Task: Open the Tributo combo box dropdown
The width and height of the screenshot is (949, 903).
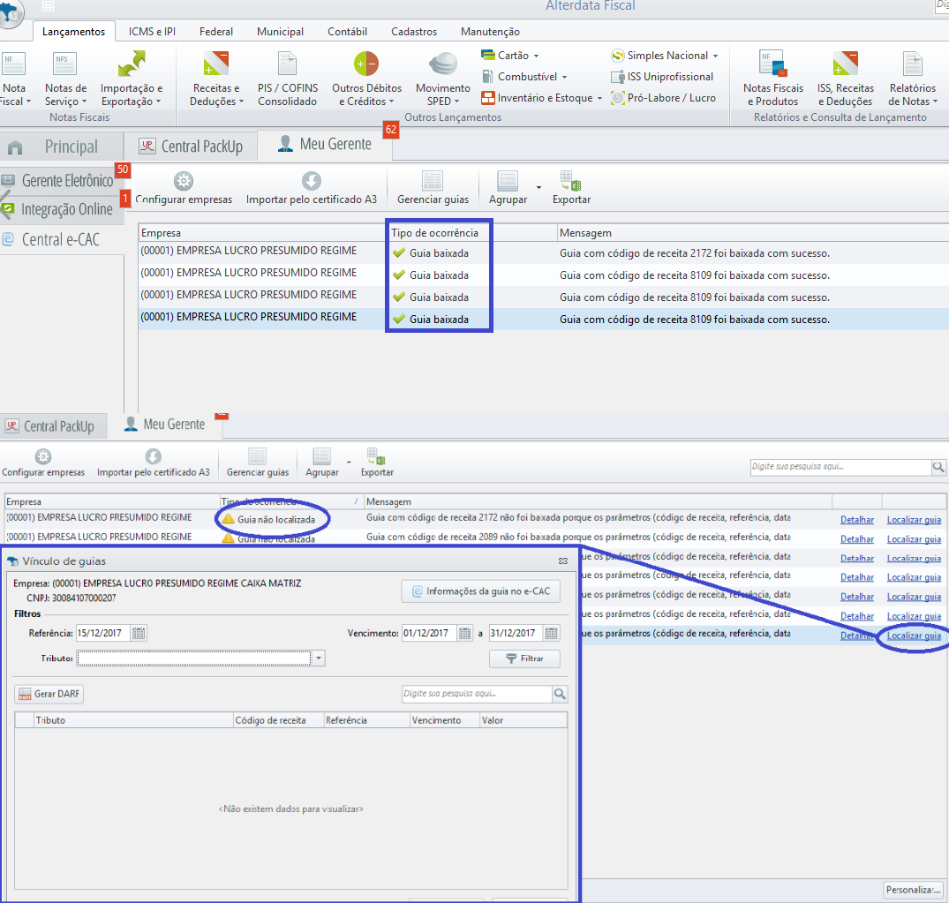Action: click(x=319, y=658)
